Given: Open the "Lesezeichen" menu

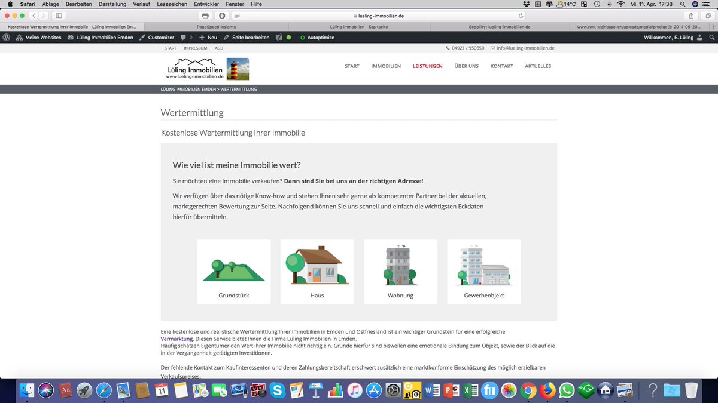Looking at the screenshot, I should [x=174, y=4].
